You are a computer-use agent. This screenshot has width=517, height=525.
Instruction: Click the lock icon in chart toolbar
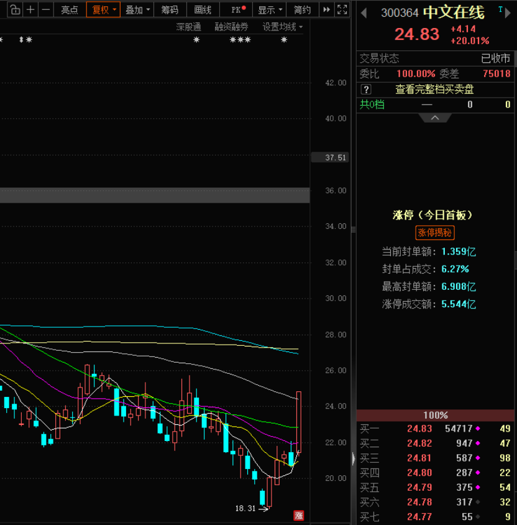[15, 10]
